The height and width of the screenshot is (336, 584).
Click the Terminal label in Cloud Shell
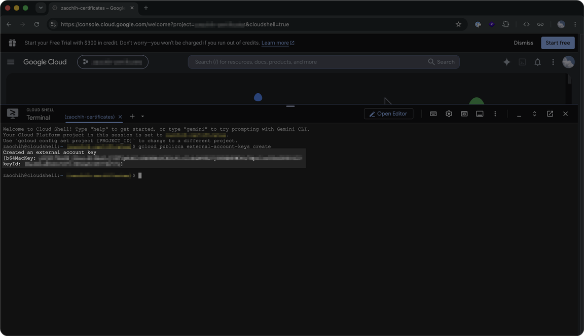(x=38, y=118)
